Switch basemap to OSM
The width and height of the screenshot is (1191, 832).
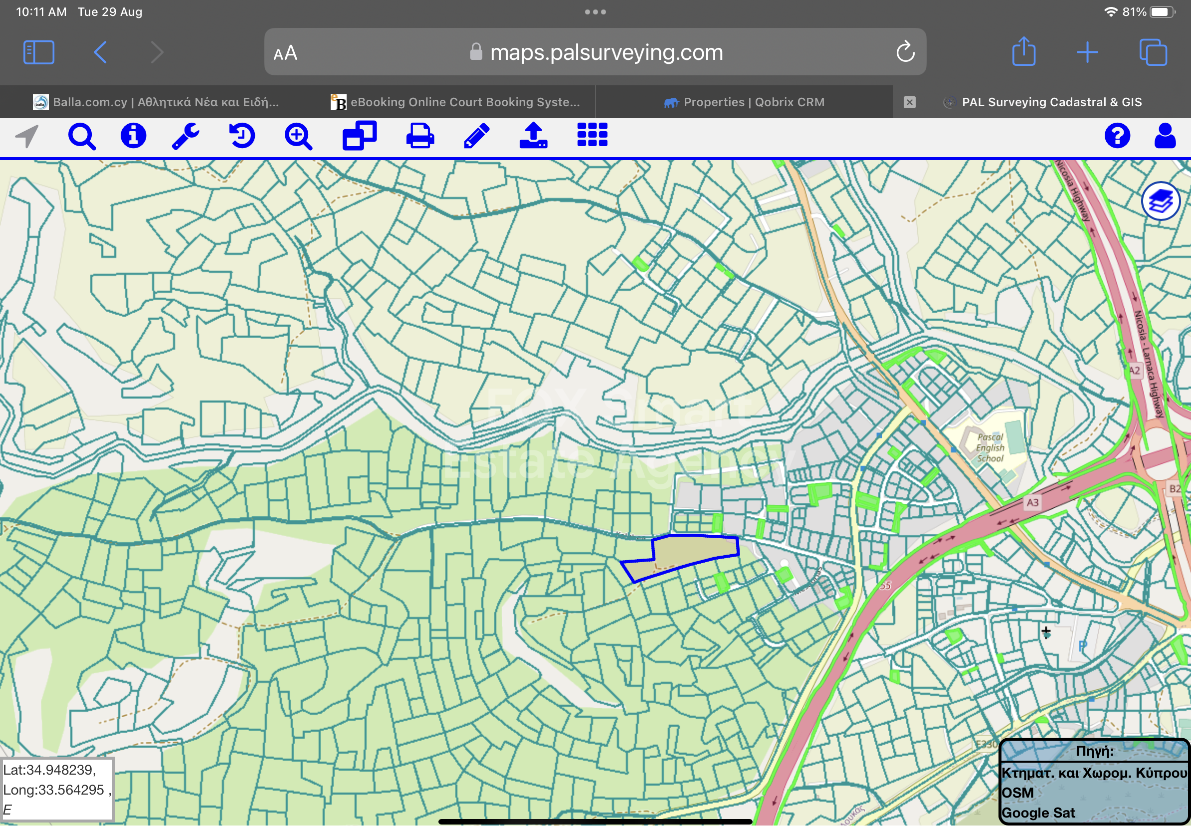[1017, 793]
